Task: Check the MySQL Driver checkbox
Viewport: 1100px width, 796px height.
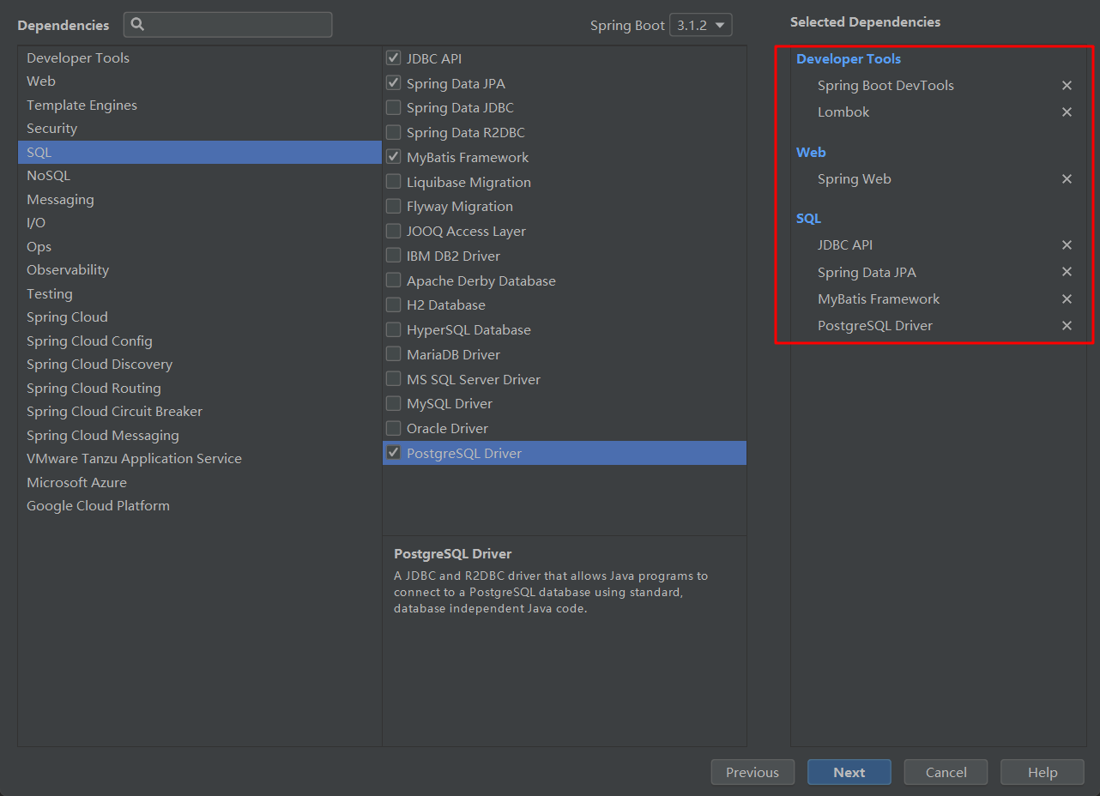Action: pos(393,403)
